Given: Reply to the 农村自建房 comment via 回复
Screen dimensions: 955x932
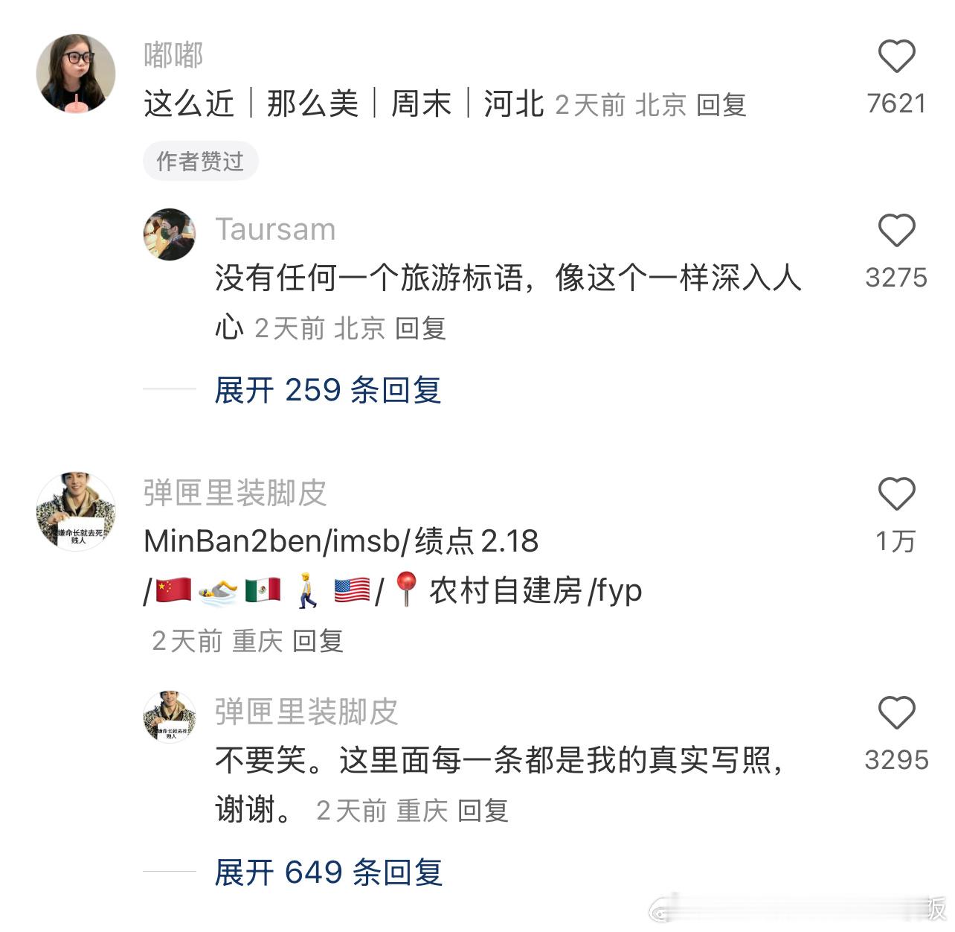Looking at the screenshot, I should click(318, 641).
